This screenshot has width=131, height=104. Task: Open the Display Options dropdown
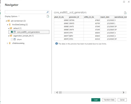pyautogui.click(x=12, y=16)
